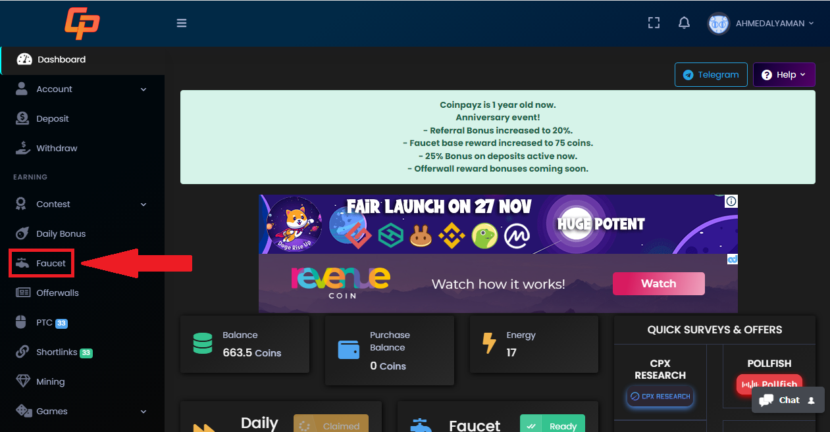
Task: Click the Dashboard gauge icon
Action: click(24, 59)
